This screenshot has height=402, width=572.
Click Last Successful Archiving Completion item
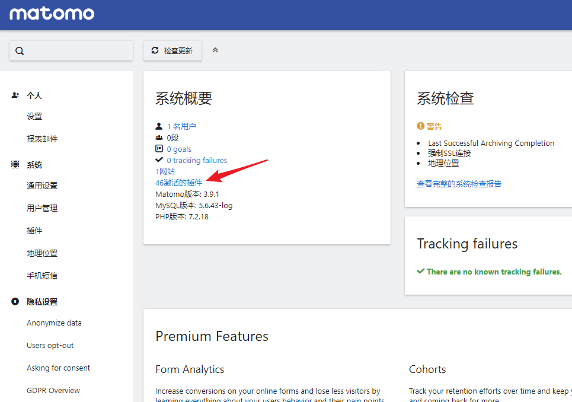(x=491, y=143)
